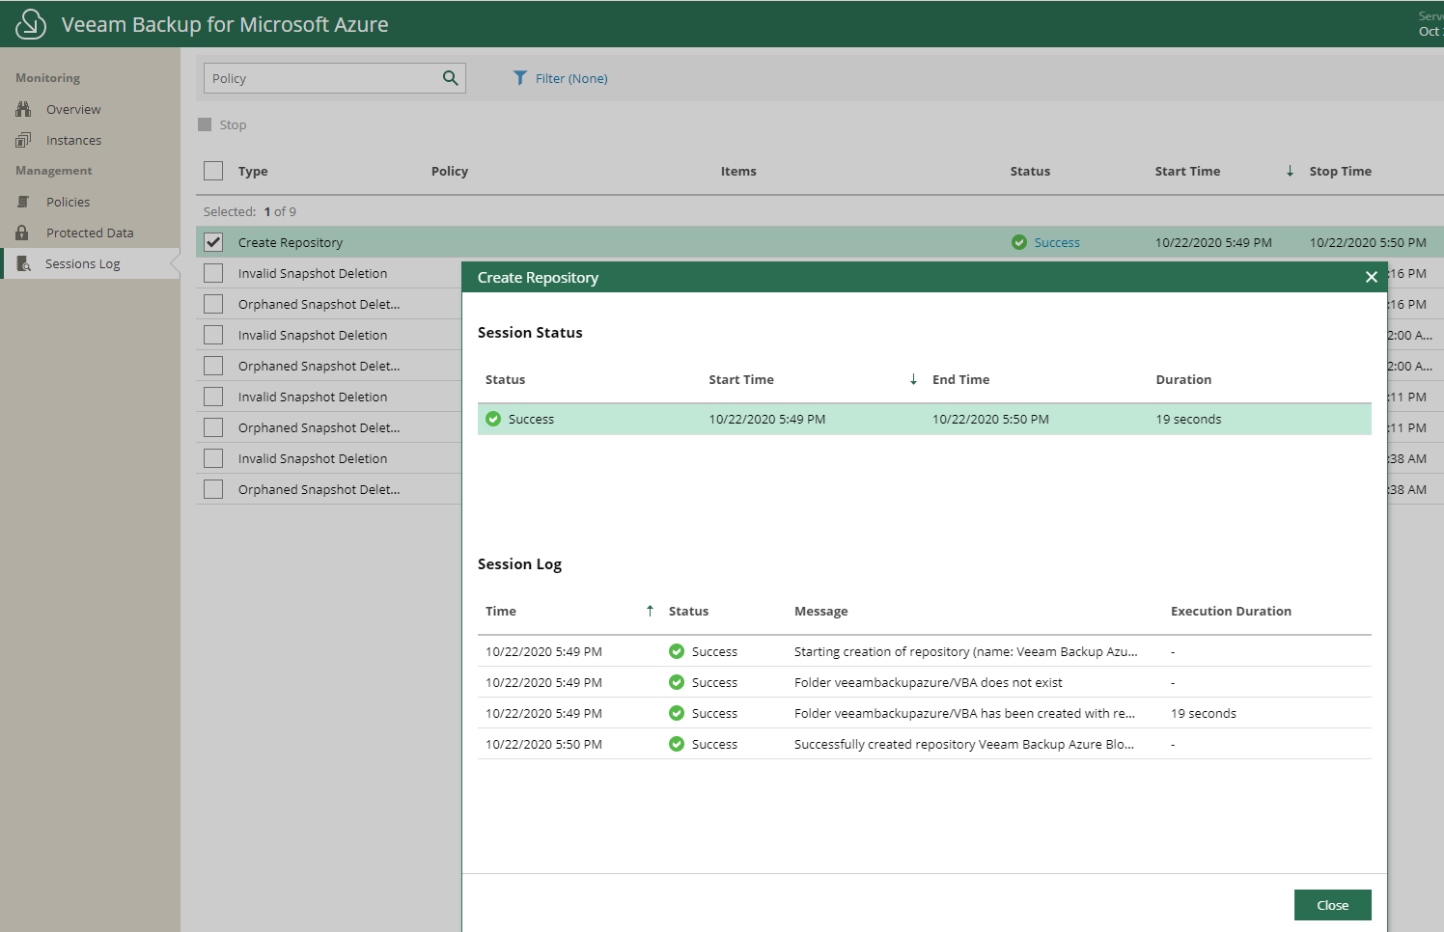Close the Create Repository dialog with X
The width and height of the screenshot is (1444, 932).
click(x=1371, y=277)
